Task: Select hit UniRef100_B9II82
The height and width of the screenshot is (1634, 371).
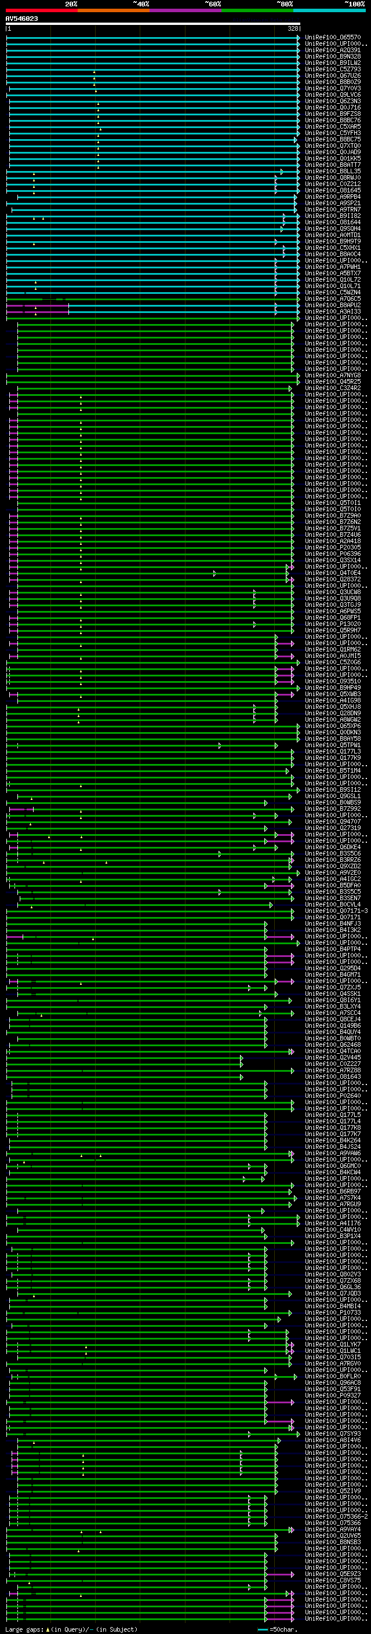Action: pyautogui.click(x=333, y=216)
